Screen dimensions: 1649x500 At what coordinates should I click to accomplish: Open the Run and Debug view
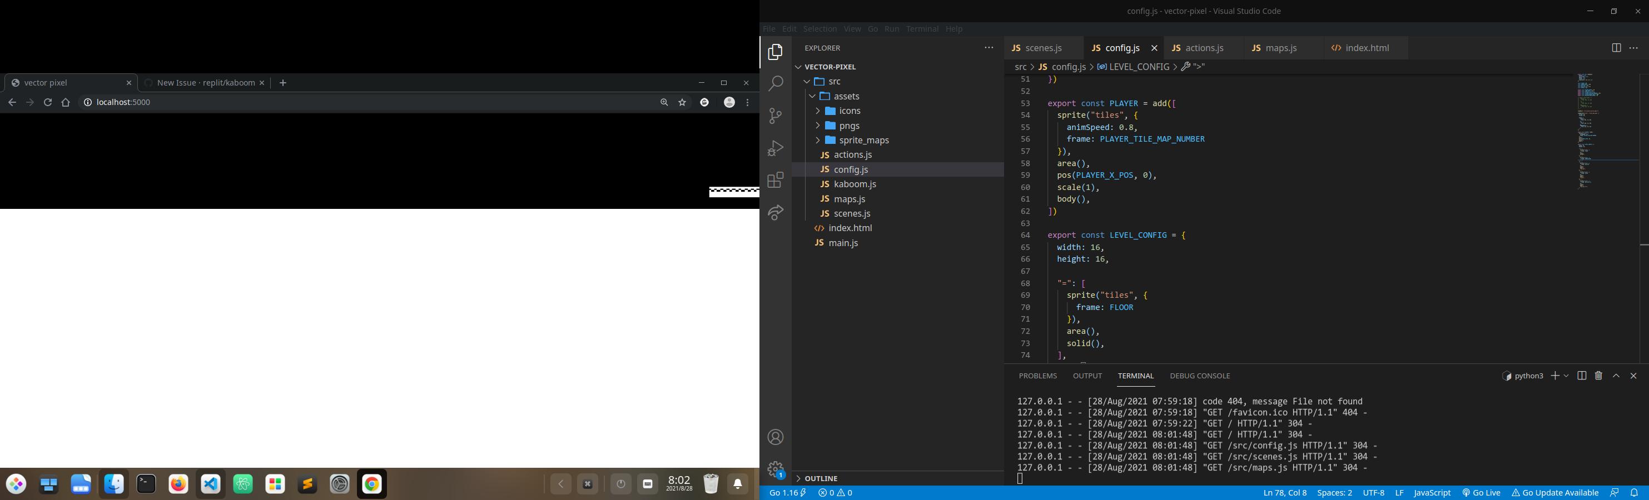[x=775, y=147]
